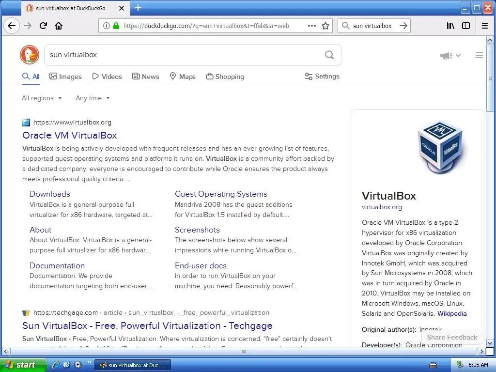
Task: Click the green secure padlock icon
Action: point(116,26)
